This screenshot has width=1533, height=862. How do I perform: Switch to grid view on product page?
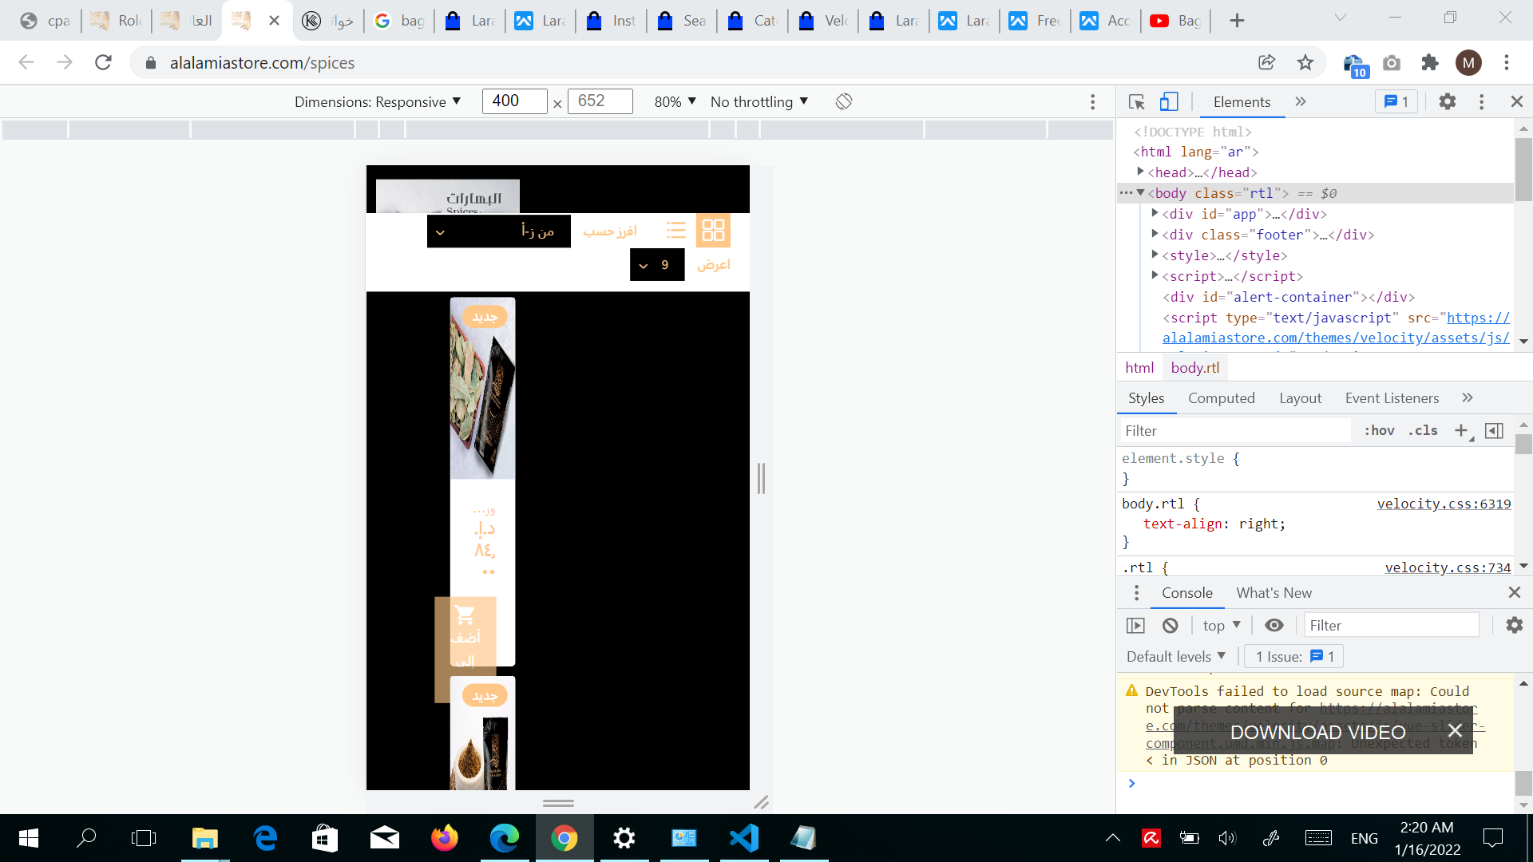(x=713, y=231)
